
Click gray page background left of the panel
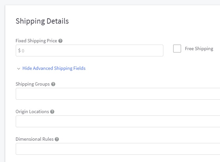click(x=2, y=82)
